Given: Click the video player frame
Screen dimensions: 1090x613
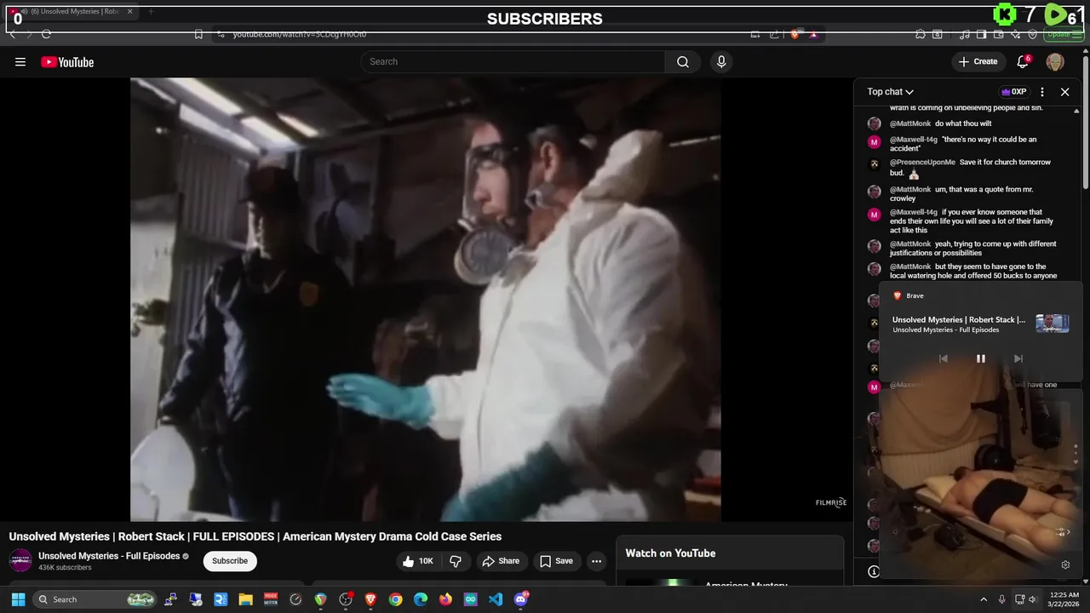Looking at the screenshot, I should coord(426,299).
